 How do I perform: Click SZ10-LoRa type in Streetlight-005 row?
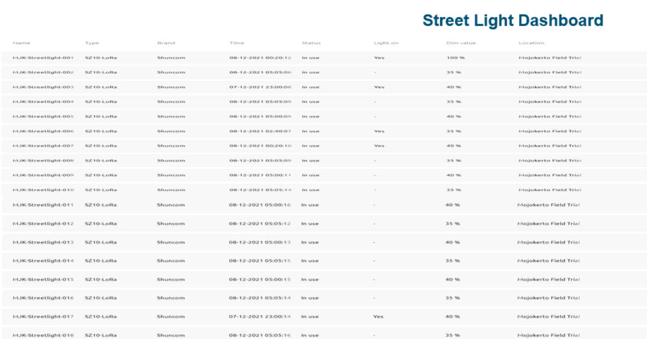[x=101, y=116]
